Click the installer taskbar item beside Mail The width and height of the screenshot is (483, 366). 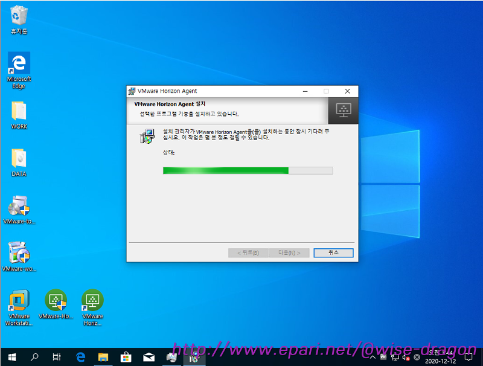171,358
